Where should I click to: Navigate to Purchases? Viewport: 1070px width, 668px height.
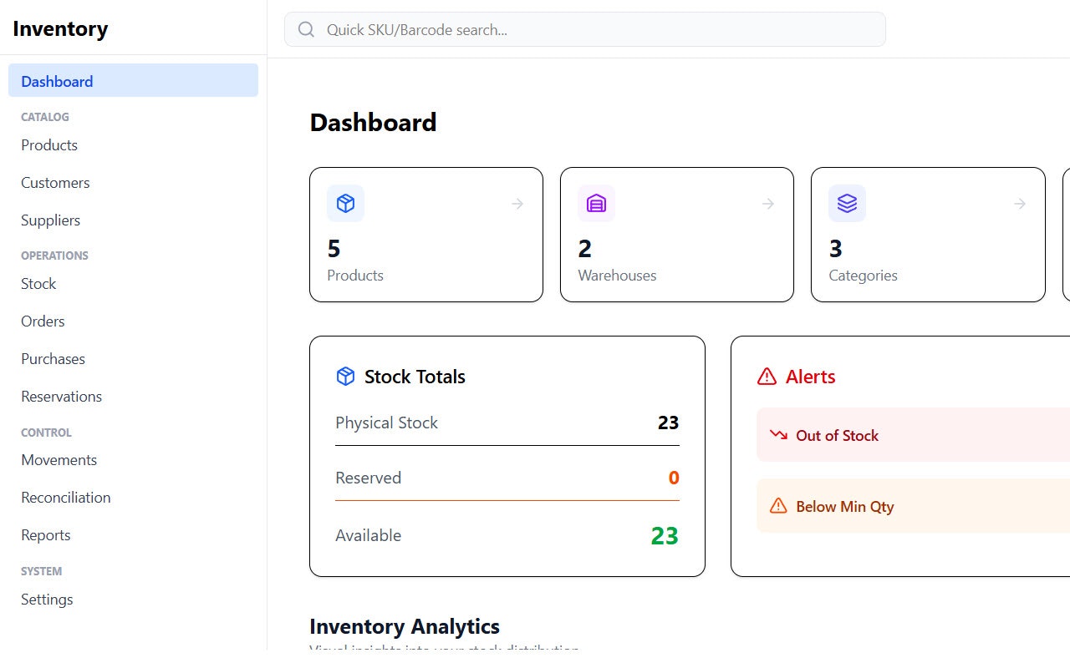click(133, 359)
